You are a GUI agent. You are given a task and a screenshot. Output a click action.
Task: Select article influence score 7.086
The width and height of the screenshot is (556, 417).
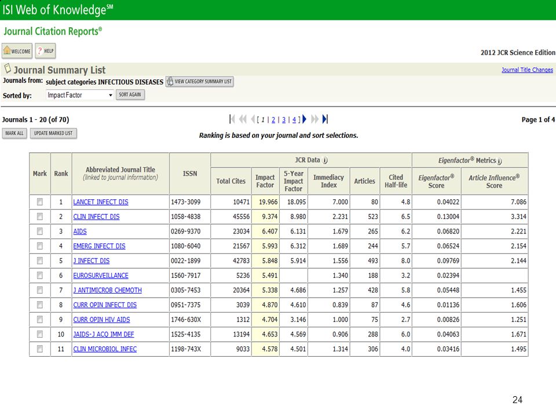(x=518, y=202)
